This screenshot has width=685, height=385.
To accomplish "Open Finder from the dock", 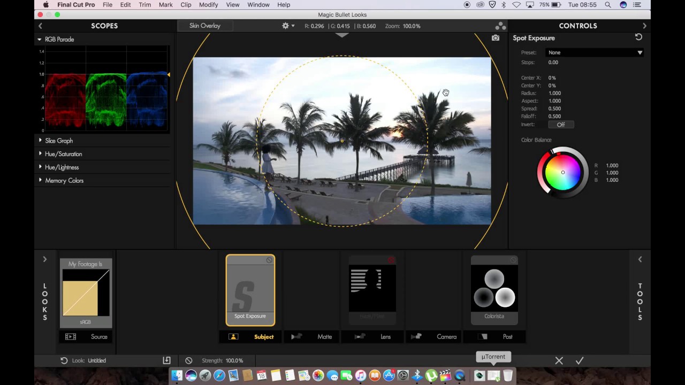I will tap(177, 375).
